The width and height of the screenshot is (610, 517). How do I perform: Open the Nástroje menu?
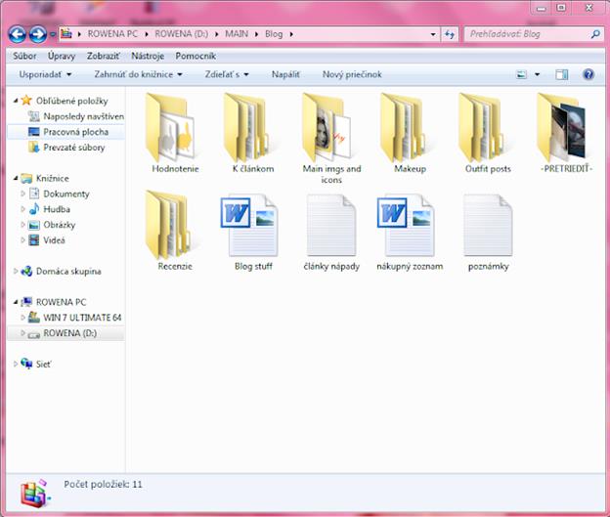tap(148, 56)
